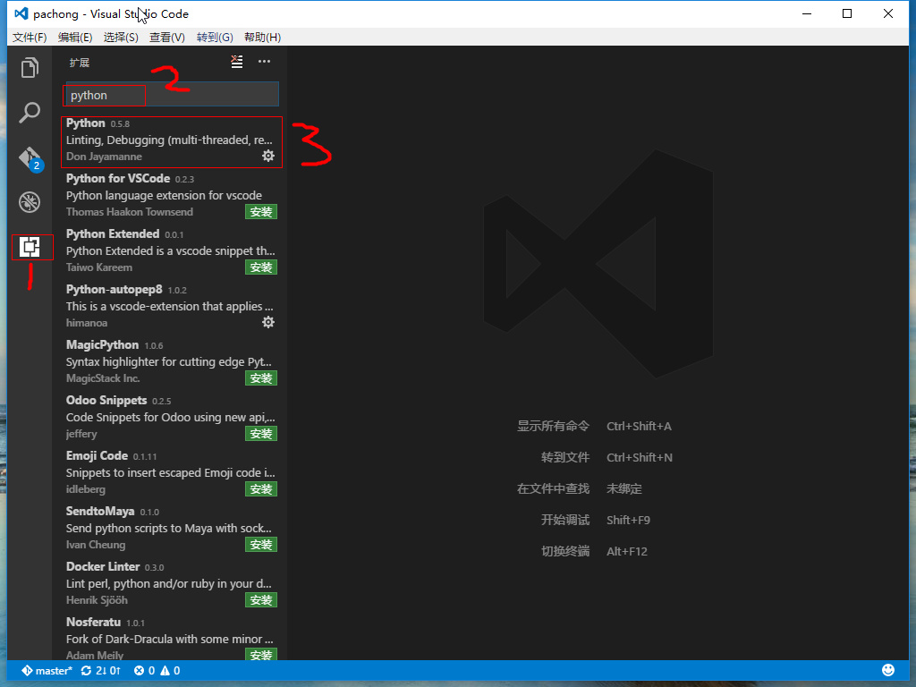The image size is (916, 687).
Task: Clear the extensions search list icon
Action: coord(236,62)
